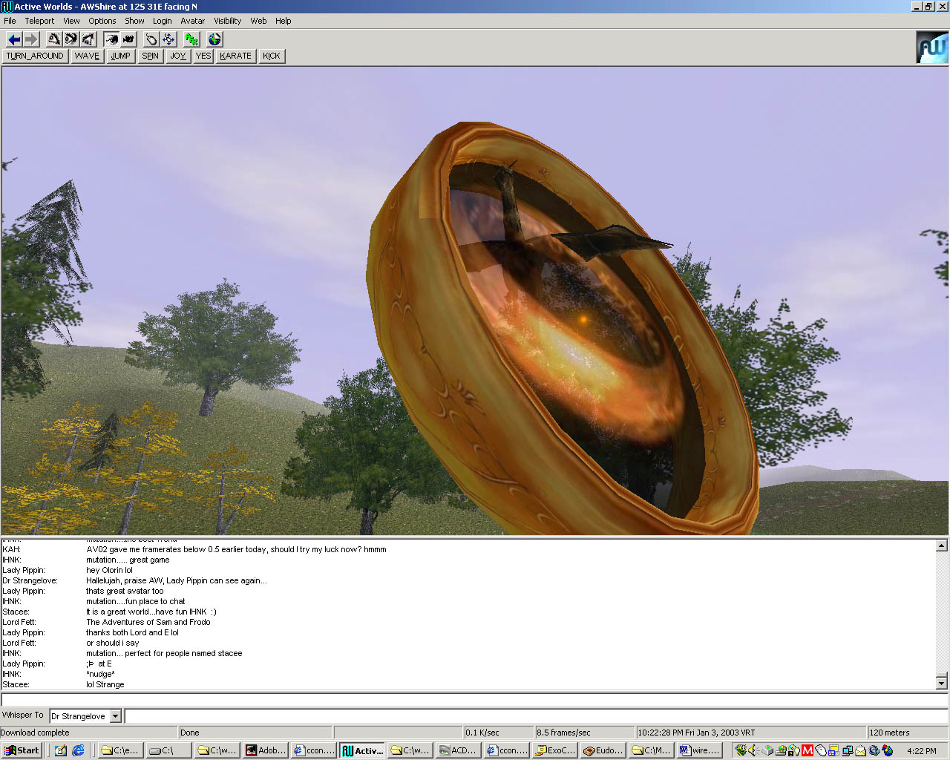Click the grey forward arrow icon
The width and height of the screenshot is (950, 760).
point(31,39)
